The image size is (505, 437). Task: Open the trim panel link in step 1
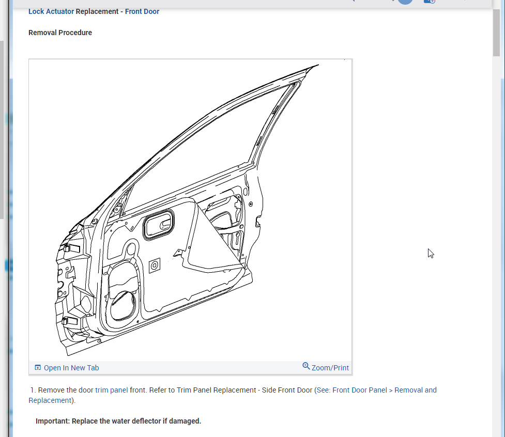(x=112, y=390)
